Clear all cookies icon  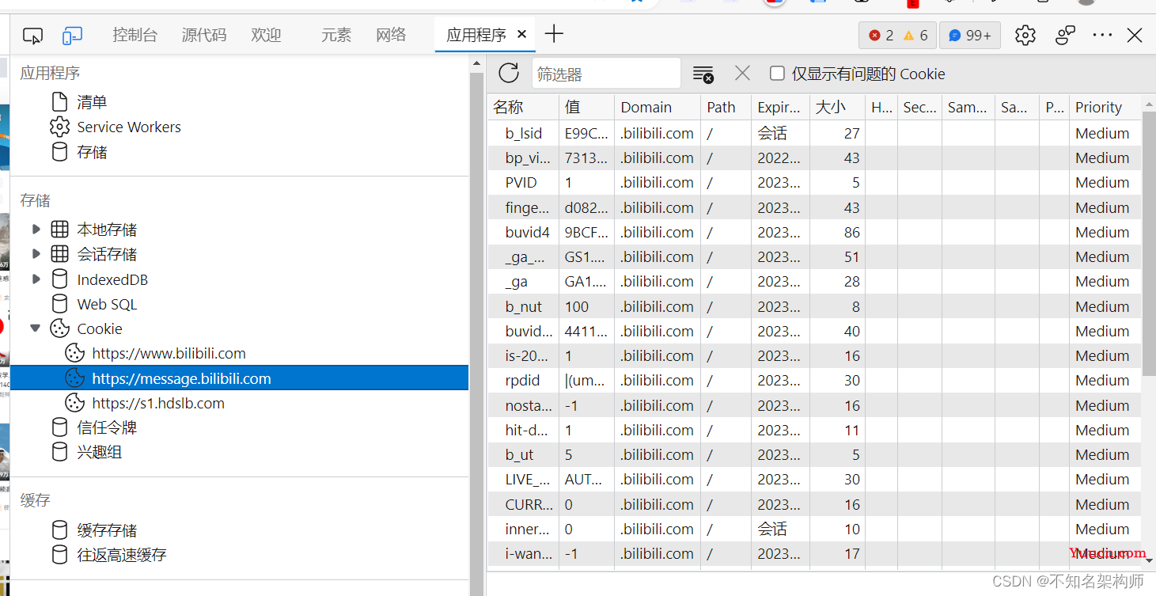pyautogui.click(x=703, y=74)
